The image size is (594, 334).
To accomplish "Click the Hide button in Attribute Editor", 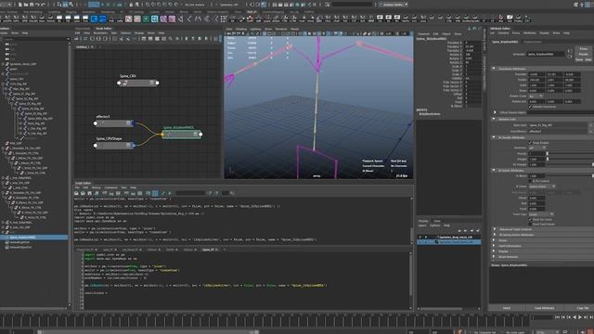I will tap(588, 59).
